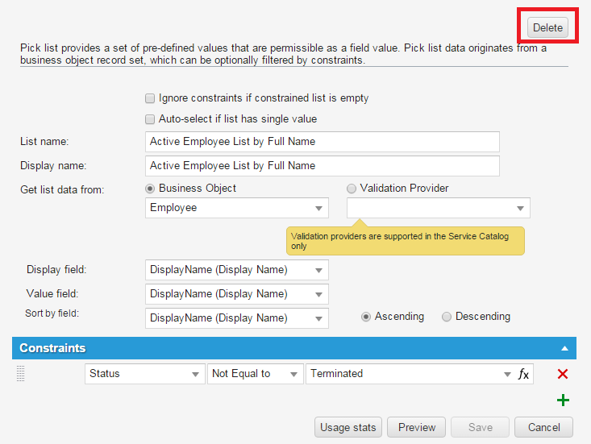The width and height of the screenshot is (591, 444).
Task: Check Auto-select if list has single value
Action: (150, 119)
